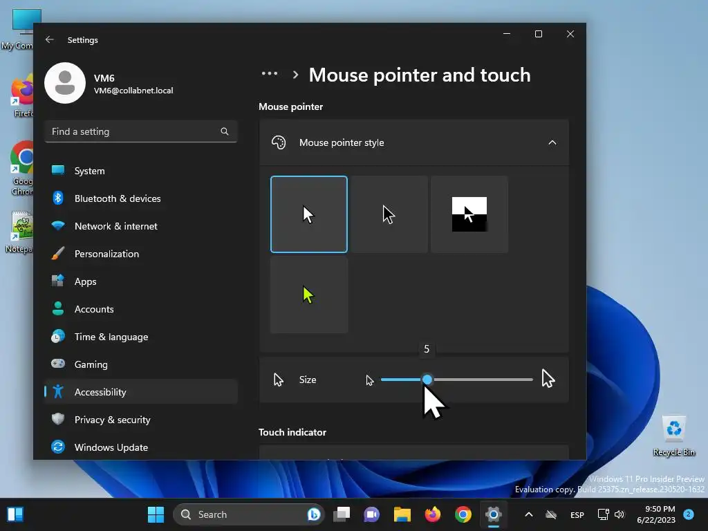The width and height of the screenshot is (708, 531).
Task: Open Bluetooth & devices settings
Action: 141,198
